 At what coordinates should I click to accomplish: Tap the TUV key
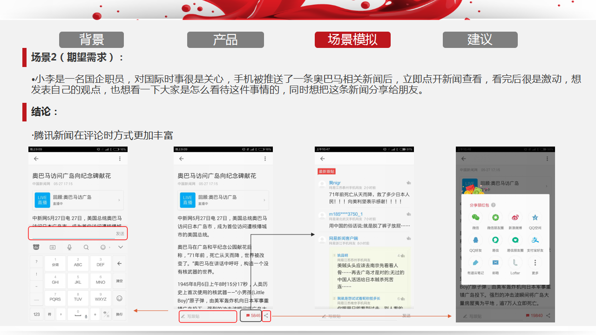[78, 298]
